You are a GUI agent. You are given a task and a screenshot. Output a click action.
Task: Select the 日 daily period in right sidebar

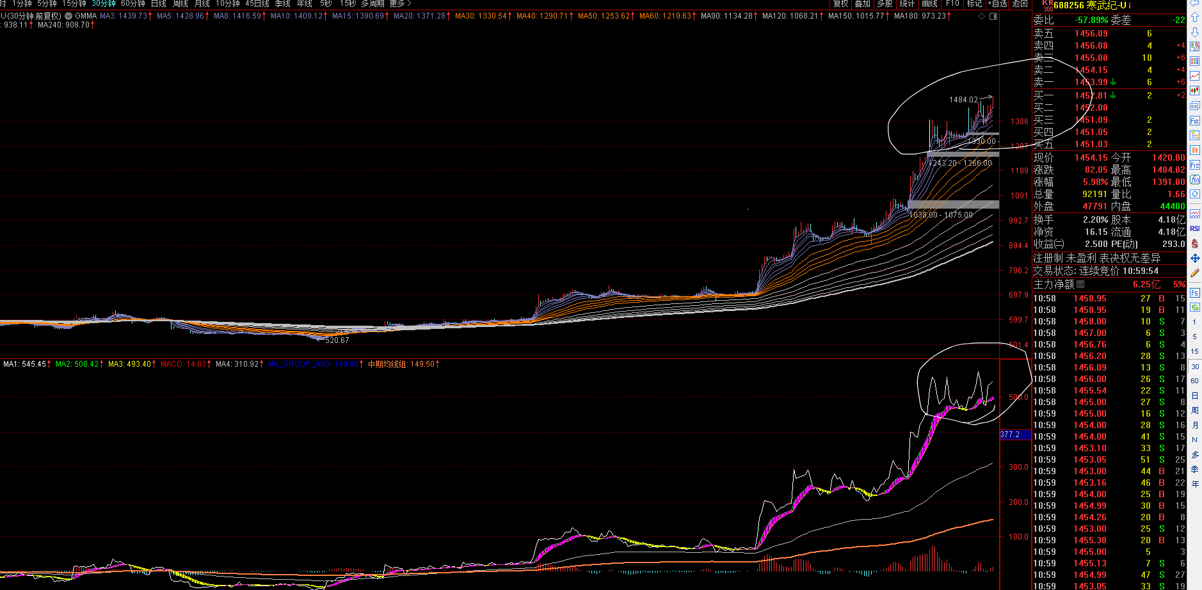tap(1194, 395)
